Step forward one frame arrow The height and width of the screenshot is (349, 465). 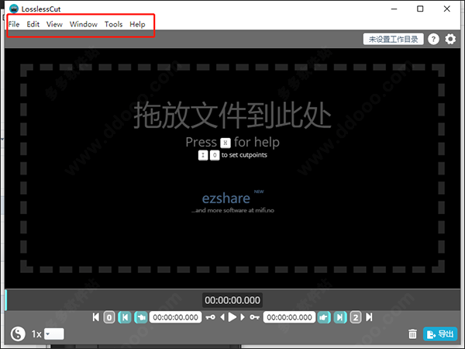click(243, 317)
